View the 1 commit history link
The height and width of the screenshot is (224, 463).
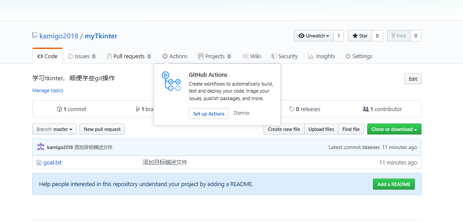point(72,109)
